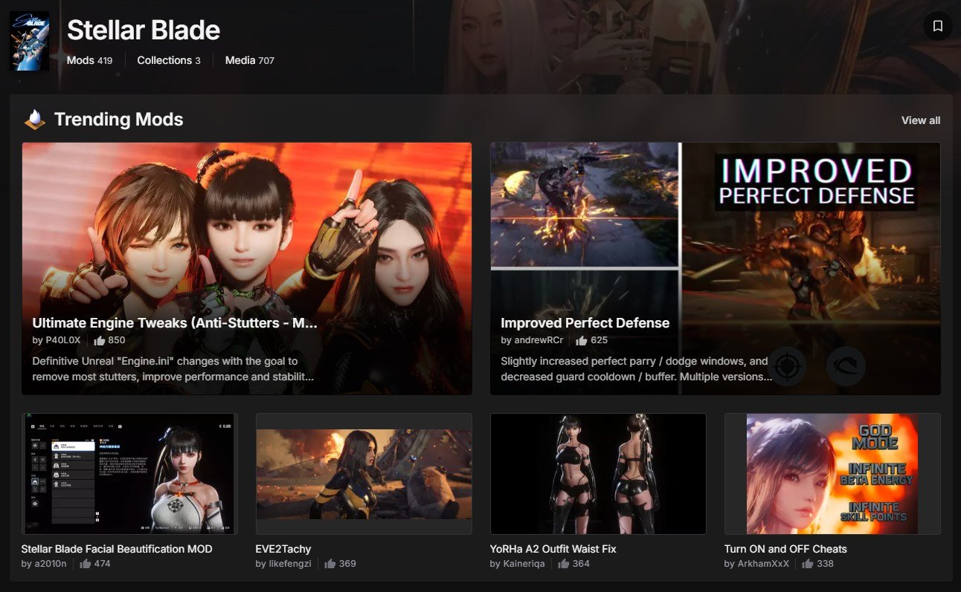Open the Collections 3 tab
The height and width of the screenshot is (592, 961).
pyautogui.click(x=169, y=60)
